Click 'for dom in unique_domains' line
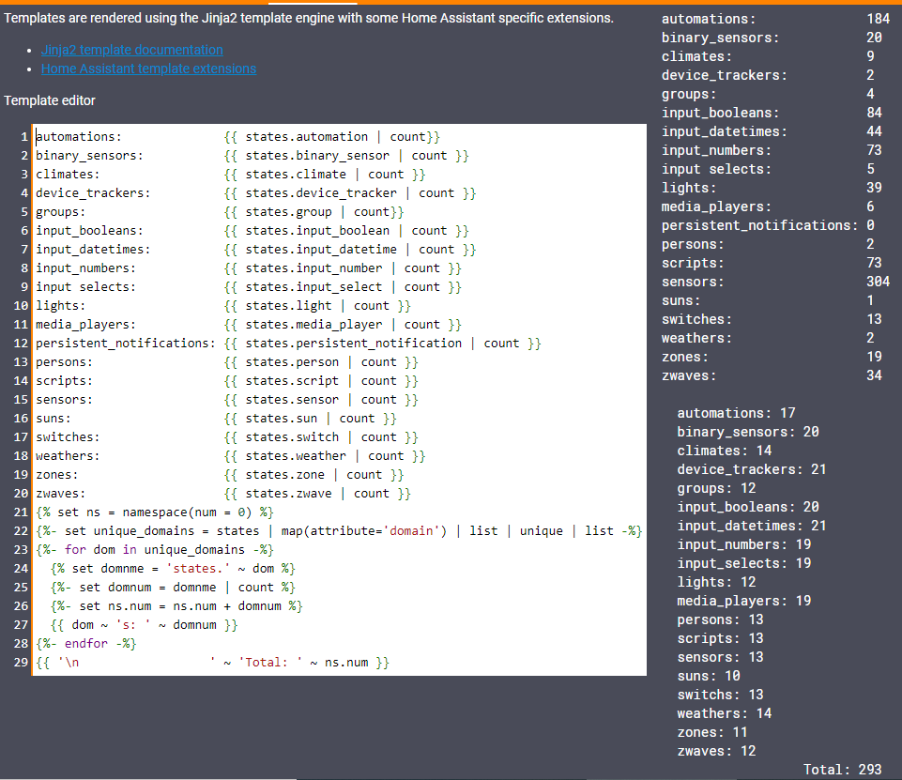Image resolution: width=902 pixels, height=780 pixels. pyautogui.click(x=155, y=550)
